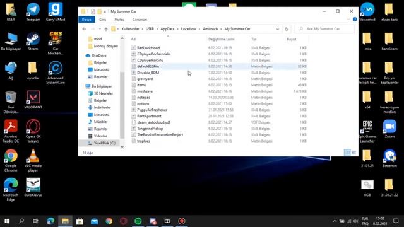404x227 pixels.
Task: Switch to details view button
Action: [x=347, y=153]
